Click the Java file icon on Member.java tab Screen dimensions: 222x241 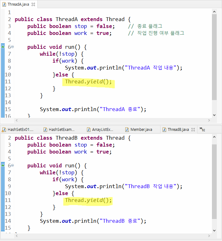[127, 130]
